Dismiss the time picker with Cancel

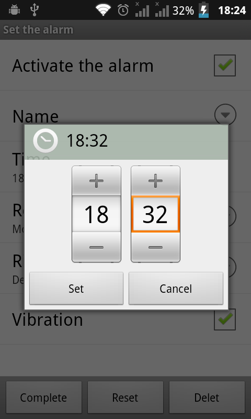(176, 289)
